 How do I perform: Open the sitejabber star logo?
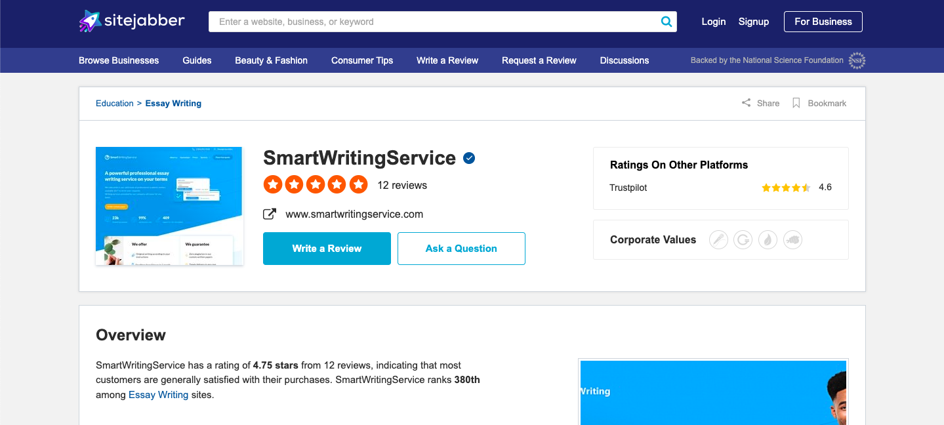point(89,20)
